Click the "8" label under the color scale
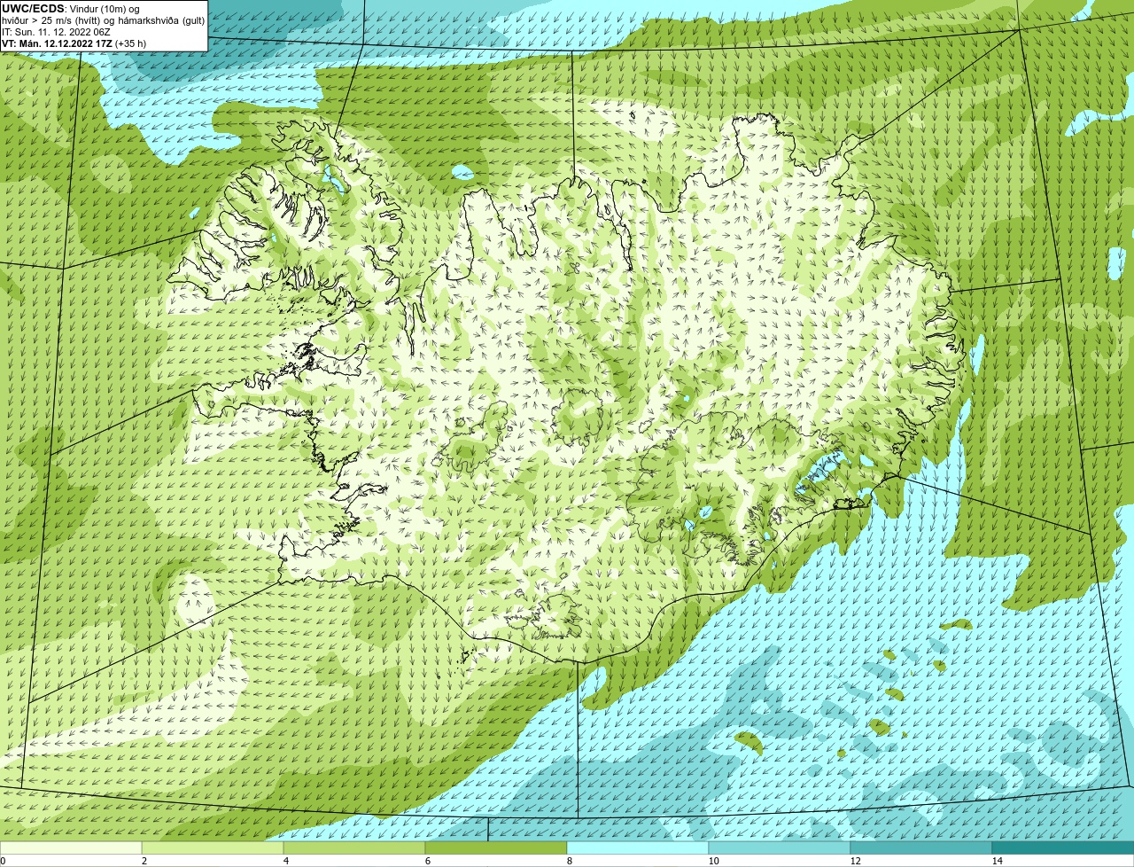This screenshot has width=1134, height=867. coord(569,861)
